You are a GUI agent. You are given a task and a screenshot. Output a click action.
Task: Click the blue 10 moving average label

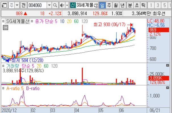(x=62, y=21)
